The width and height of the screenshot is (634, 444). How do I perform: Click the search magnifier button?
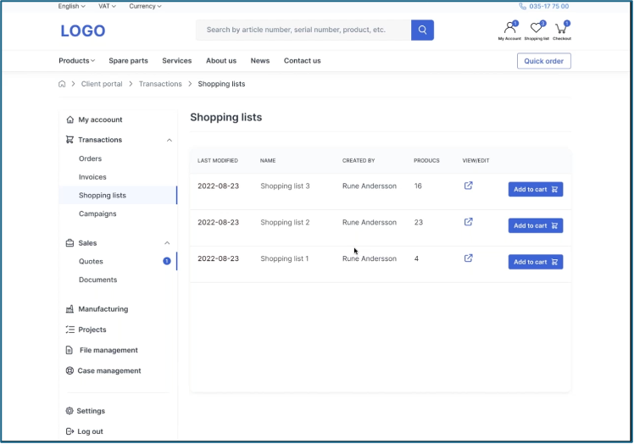click(422, 30)
